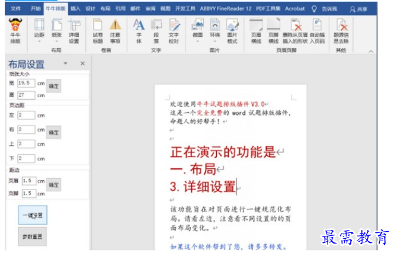Image resolution: width=394 pixels, height=256 pixels.
Task: Insert 注意事项 notice section
Action: (x=115, y=31)
